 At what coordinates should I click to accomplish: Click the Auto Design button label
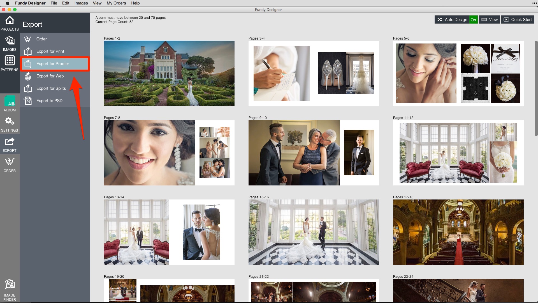pos(456,20)
